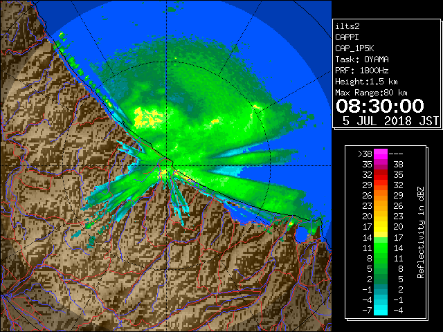Viewport: 443px width, 332px height.
Task: Click the 'CAP_1P5K' text
Action: (354, 48)
